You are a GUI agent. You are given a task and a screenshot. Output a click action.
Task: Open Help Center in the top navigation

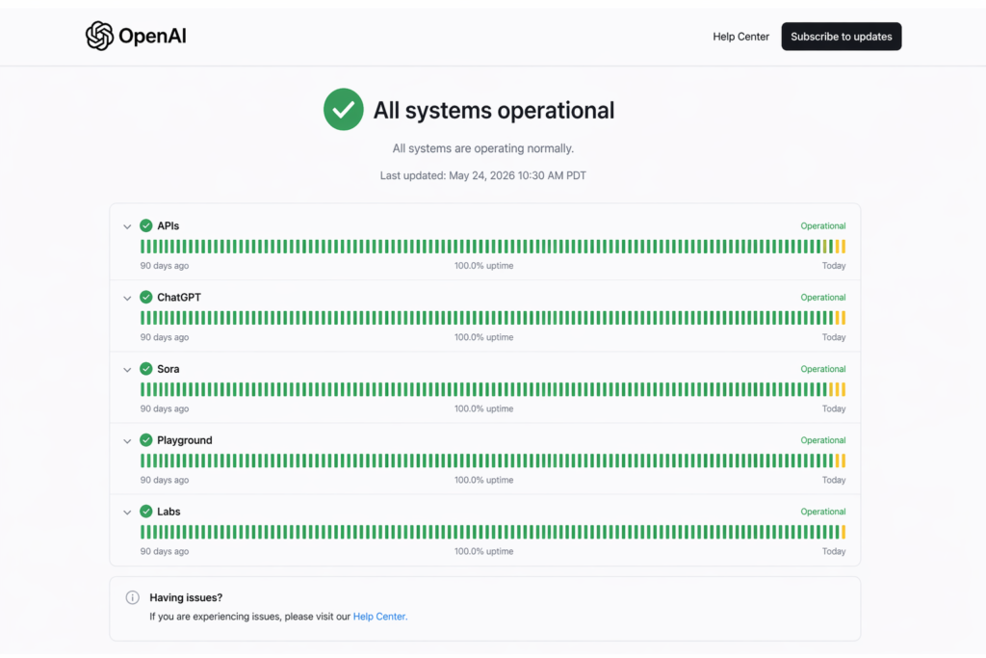pyautogui.click(x=740, y=37)
